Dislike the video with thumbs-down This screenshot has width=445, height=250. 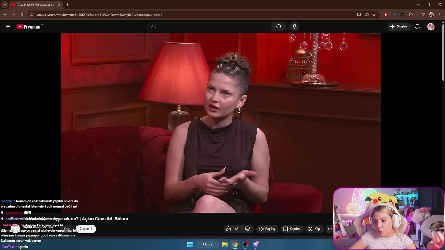pos(248,229)
